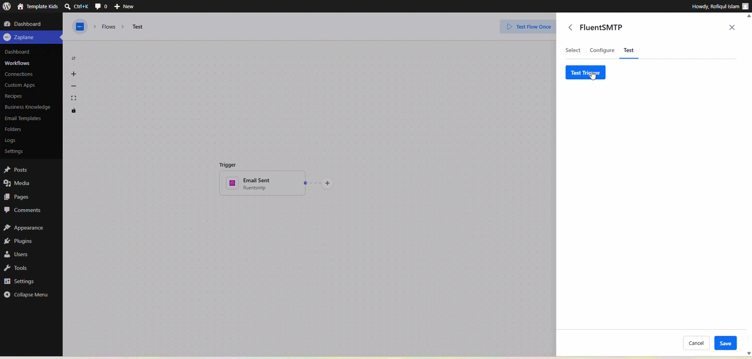Close the FluentSMTP panel
Screen dimensions: 752x359
coord(731,28)
